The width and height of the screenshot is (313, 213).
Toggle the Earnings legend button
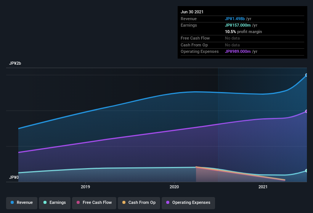[x=55, y=203]
